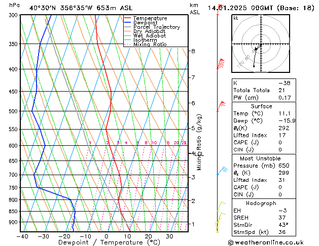This screenshot has width=319, height=246.
Task: Click the Wet Adiabat legend entry
Action: pyautogui.click(x=145, y=35)
